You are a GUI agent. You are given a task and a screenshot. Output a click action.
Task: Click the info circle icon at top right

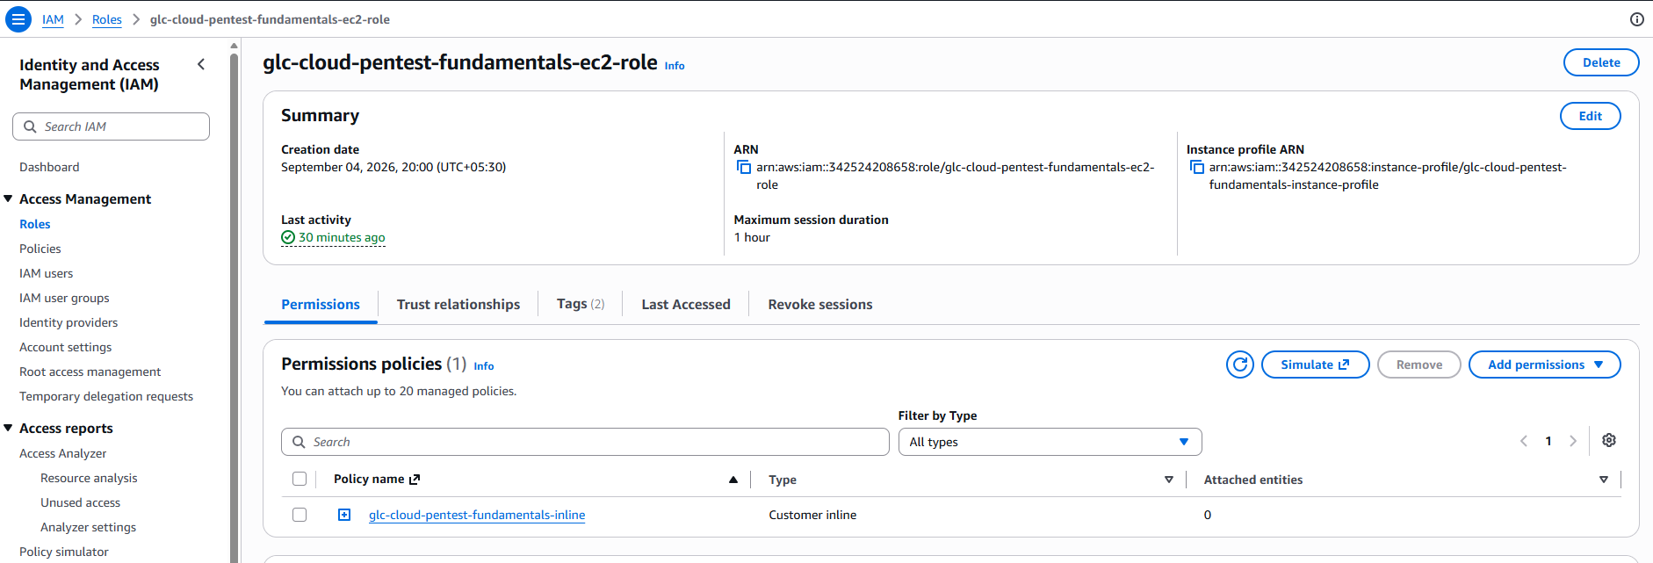pyautogui.click(x=1637, y=19)
